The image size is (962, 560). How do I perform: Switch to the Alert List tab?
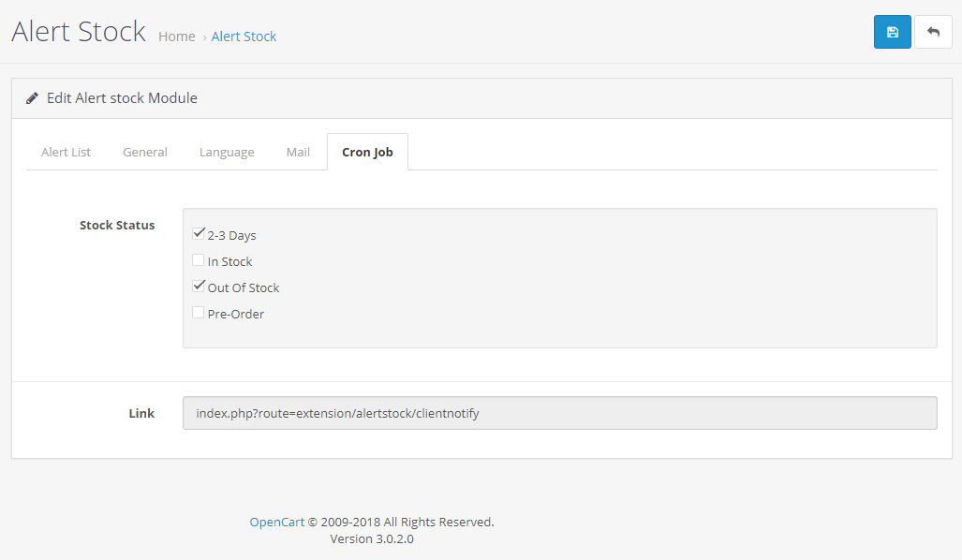(x=66, y=152)
